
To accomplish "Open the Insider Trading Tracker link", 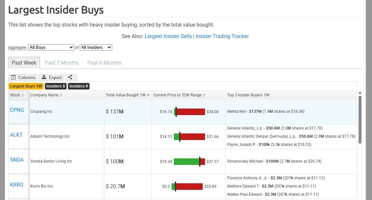I will (222, 36).
